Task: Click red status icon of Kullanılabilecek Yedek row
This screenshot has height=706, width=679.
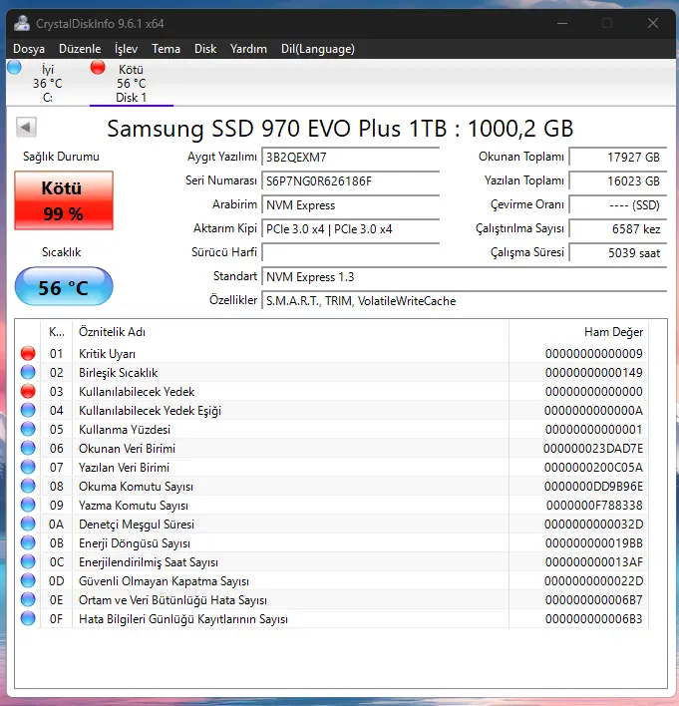Action: [x=28, y=391]
